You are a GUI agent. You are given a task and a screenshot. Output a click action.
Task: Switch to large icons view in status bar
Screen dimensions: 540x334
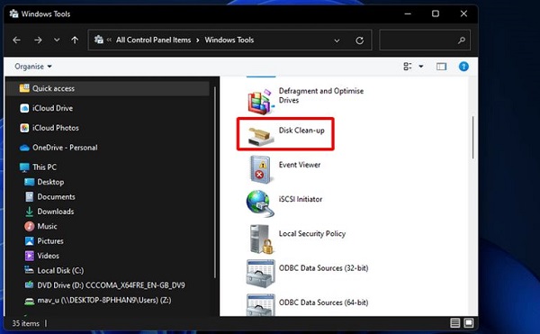469,322
